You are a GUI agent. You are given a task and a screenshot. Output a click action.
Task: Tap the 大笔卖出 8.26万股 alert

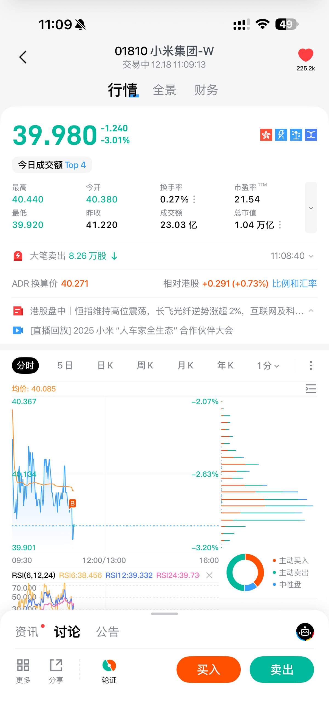tap(73, 256)
